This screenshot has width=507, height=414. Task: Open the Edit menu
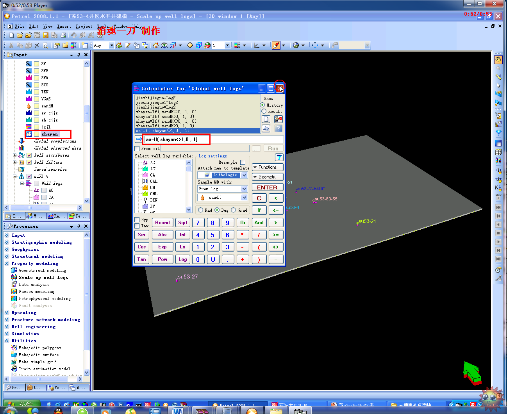click(34, 27)
